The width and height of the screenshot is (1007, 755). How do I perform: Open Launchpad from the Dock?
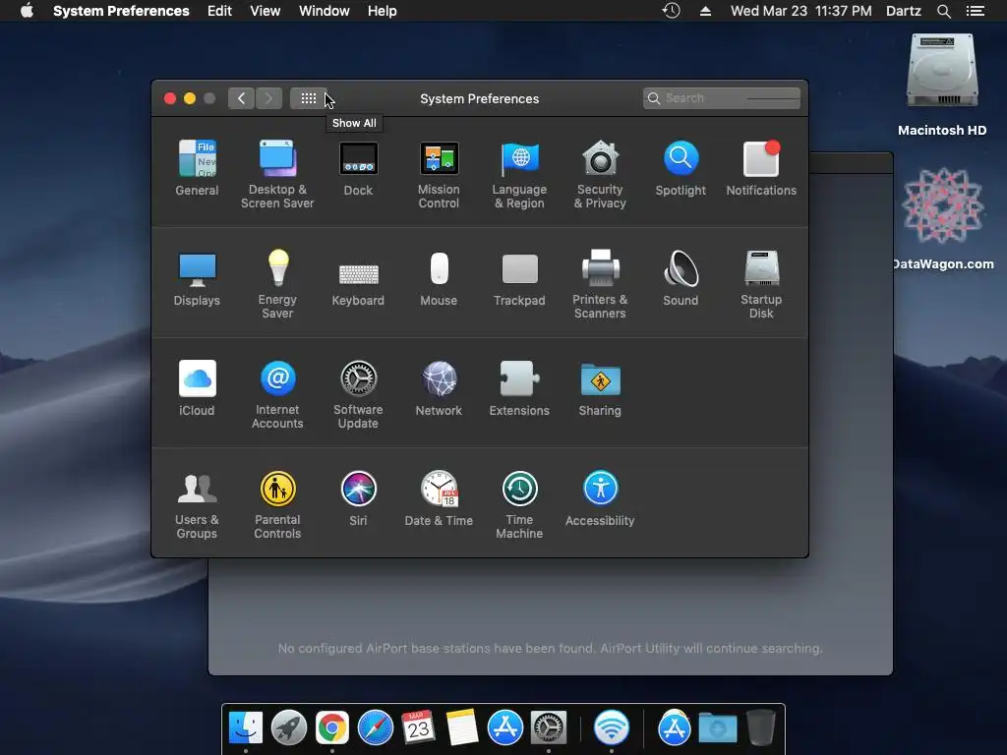pyautogui.click(x=289, y=728)
